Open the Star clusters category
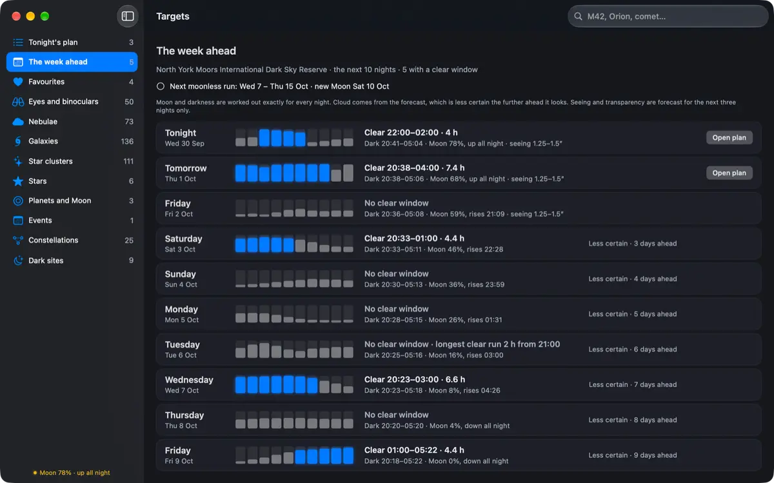The height and width of the screenshot is (483, 774). (x=72, y=161)
